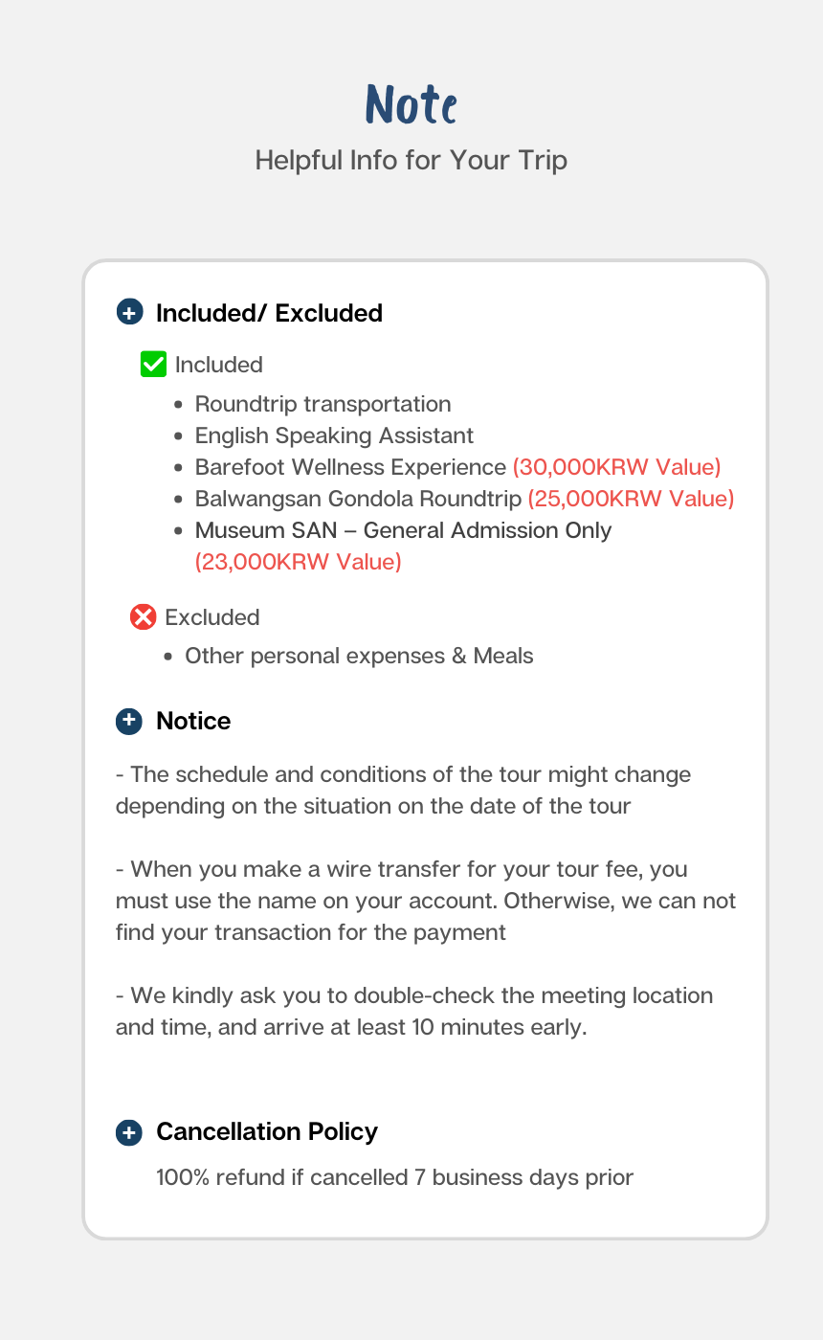Expand the Included/ Excluded section heading

pos(269,313)
